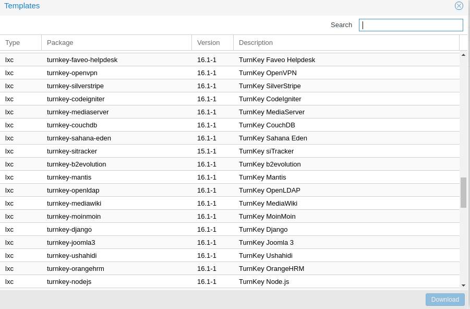Pick the turnkey-nodejs template
This screenshot has width=470, height=309.
coord(69,281)
